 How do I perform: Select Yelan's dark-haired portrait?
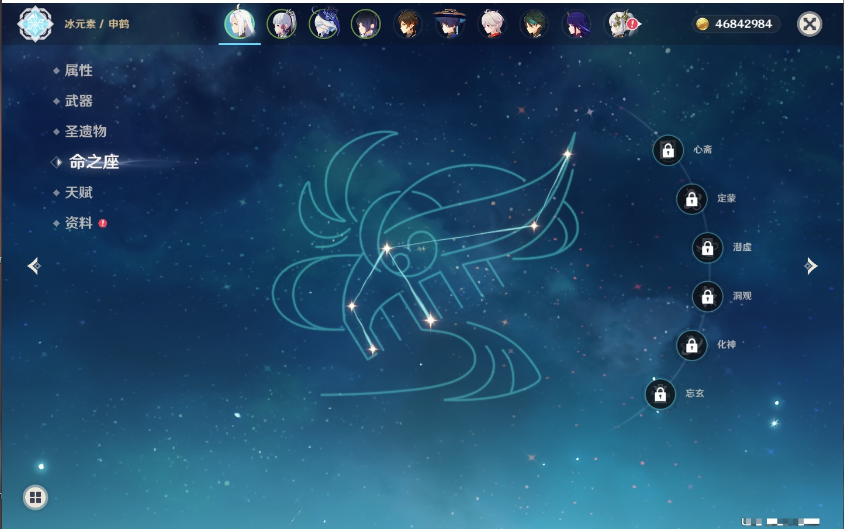366,25
